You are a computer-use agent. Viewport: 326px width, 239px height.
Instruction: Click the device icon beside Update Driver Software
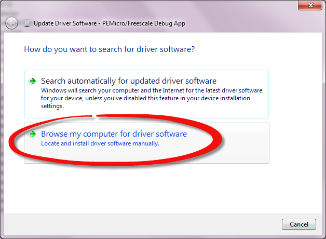click(27, 23)
